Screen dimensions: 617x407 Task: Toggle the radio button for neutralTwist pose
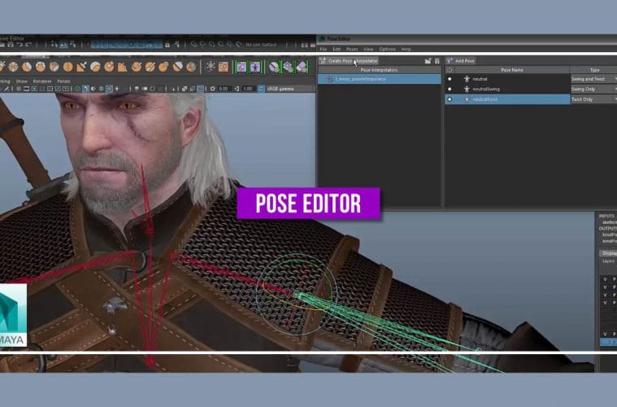tap(450, 99)
